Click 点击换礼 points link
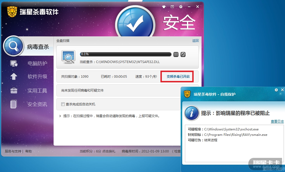 109,151
